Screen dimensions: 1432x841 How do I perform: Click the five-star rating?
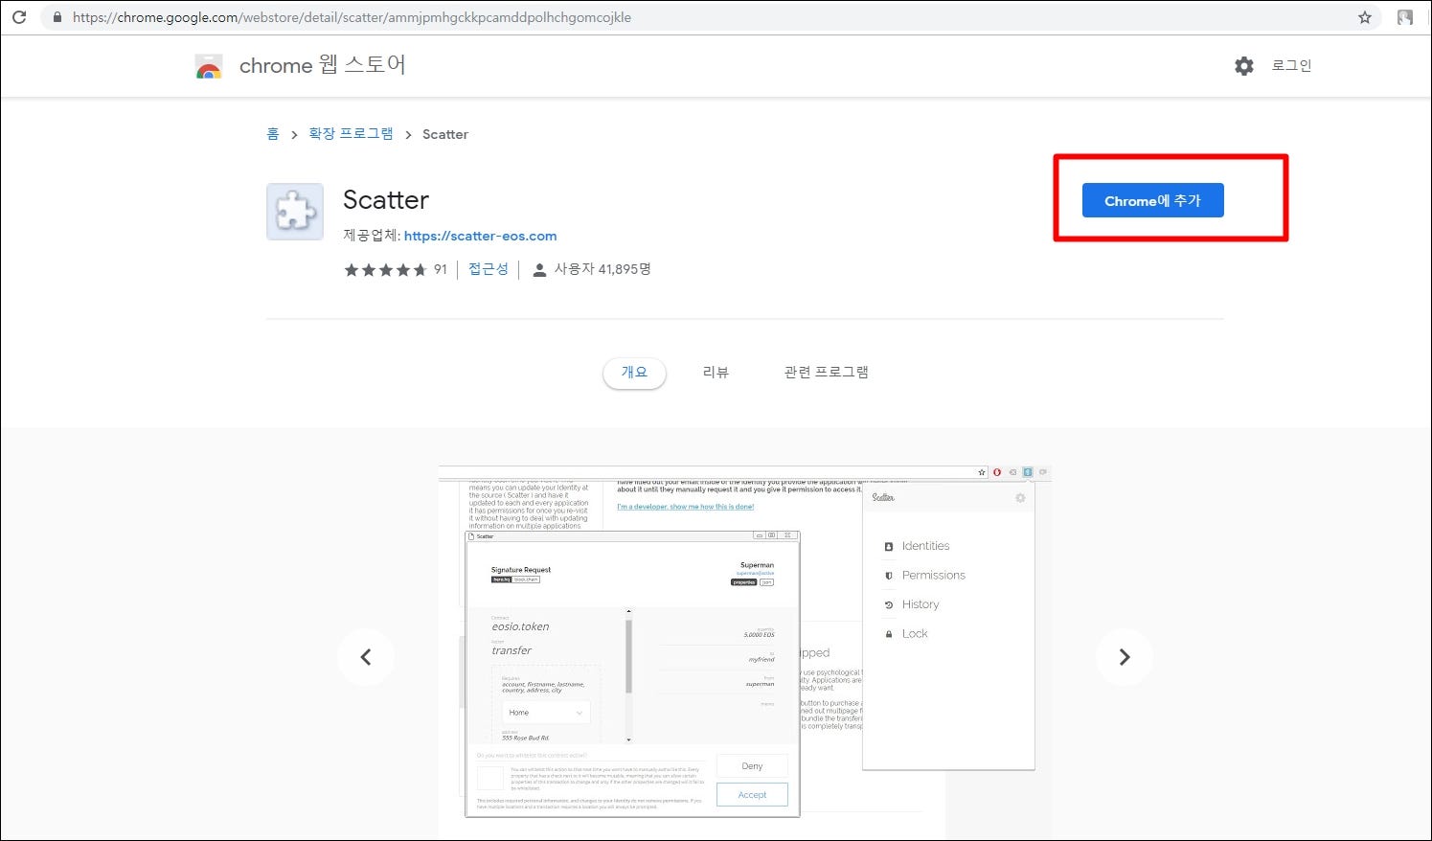pyautogui.click(x=385, y=270)
